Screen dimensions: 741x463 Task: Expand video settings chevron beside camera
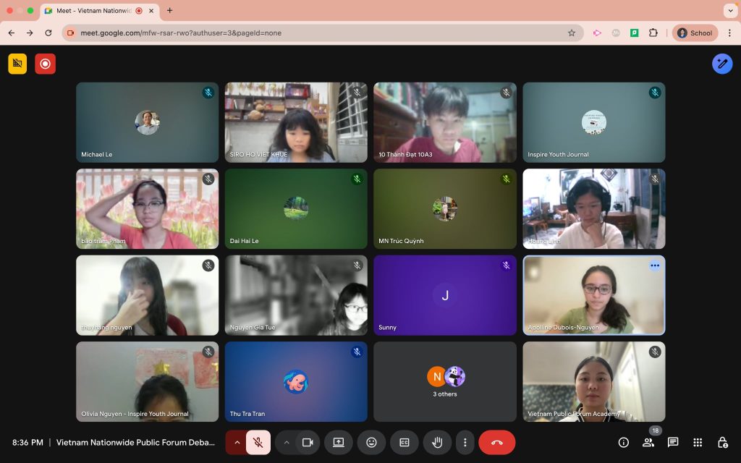(x=287, y=442)
